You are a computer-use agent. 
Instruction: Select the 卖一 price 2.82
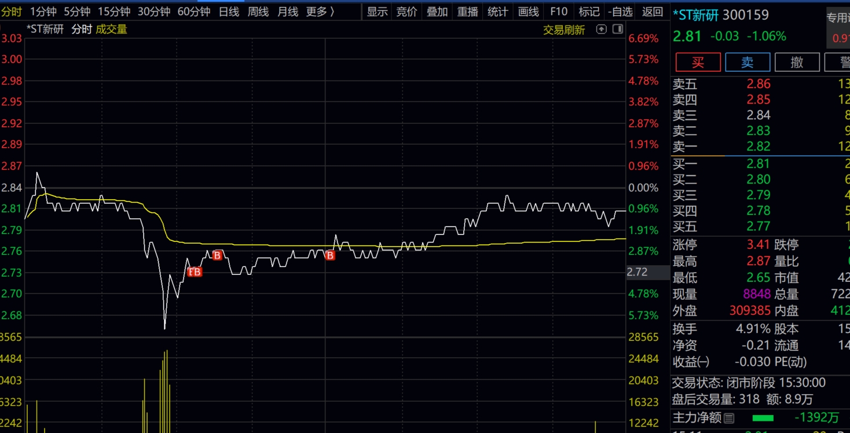759,146
